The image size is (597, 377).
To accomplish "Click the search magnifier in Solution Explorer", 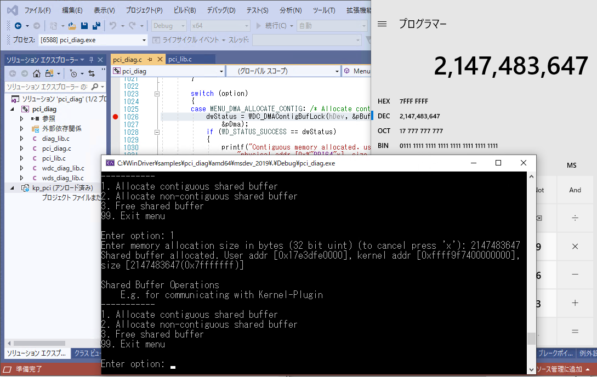I will (x=95, y=87).
